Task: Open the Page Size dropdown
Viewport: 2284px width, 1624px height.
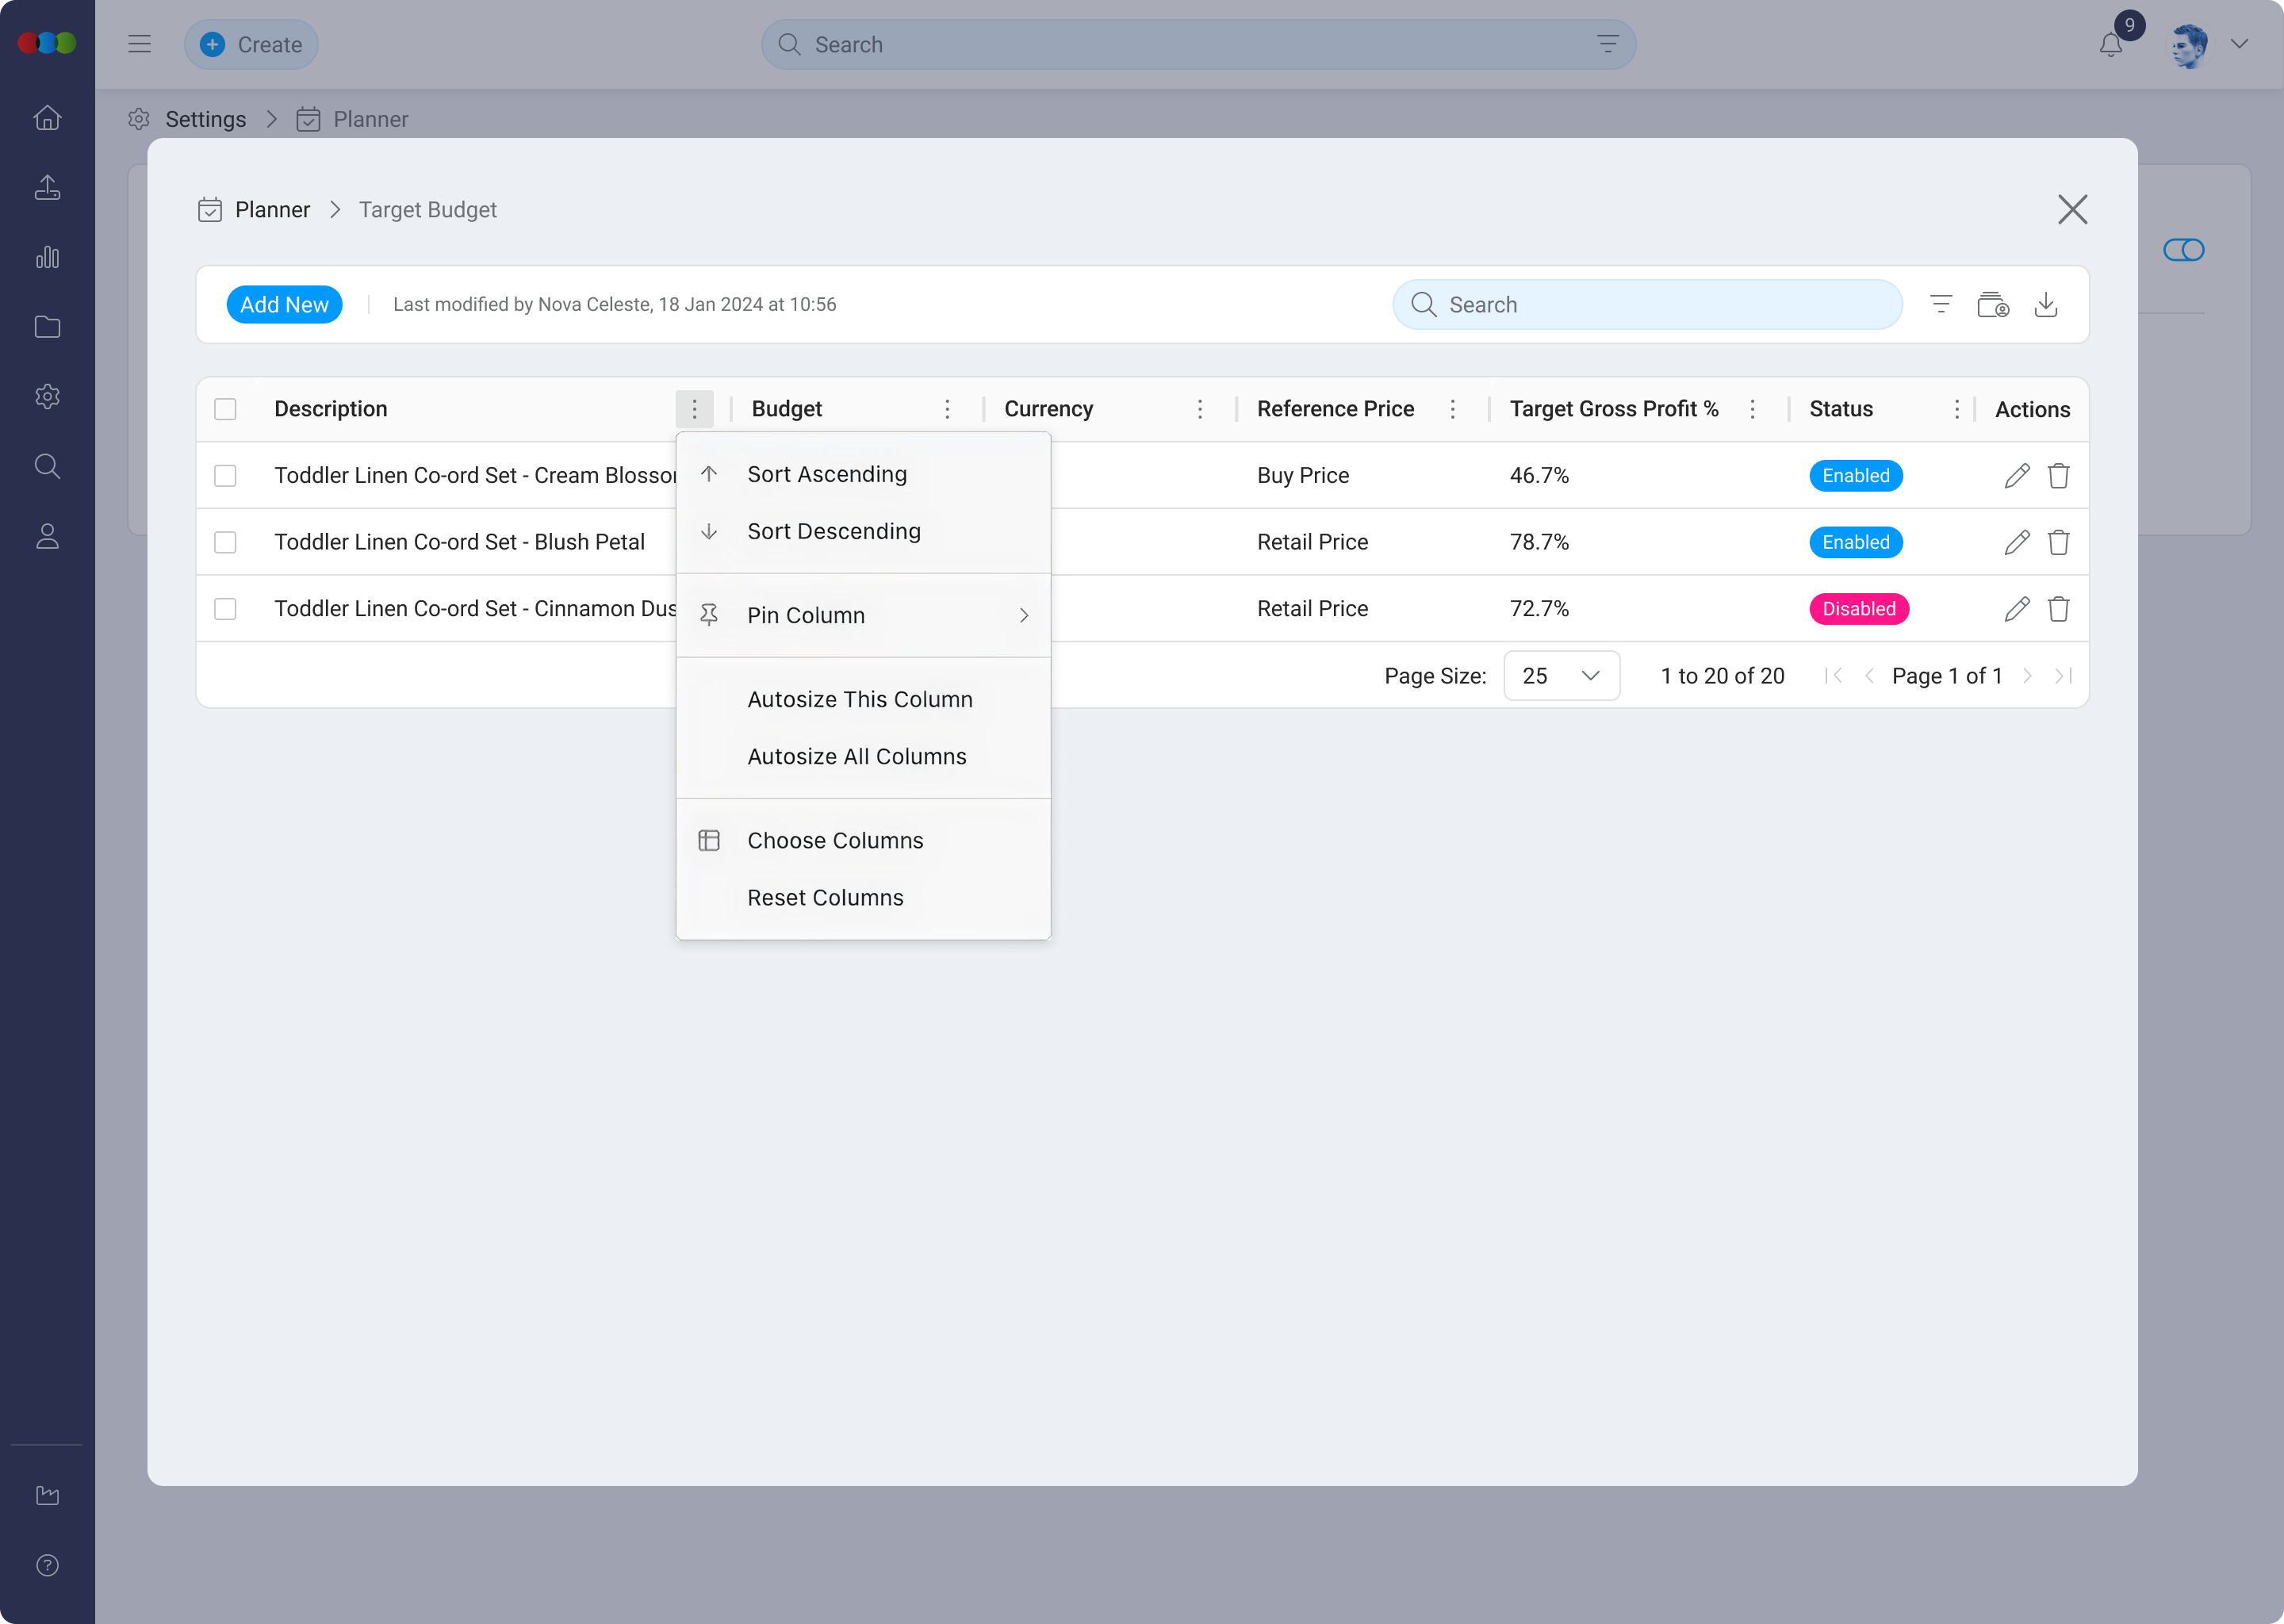Action: (x=1560, y=676)
